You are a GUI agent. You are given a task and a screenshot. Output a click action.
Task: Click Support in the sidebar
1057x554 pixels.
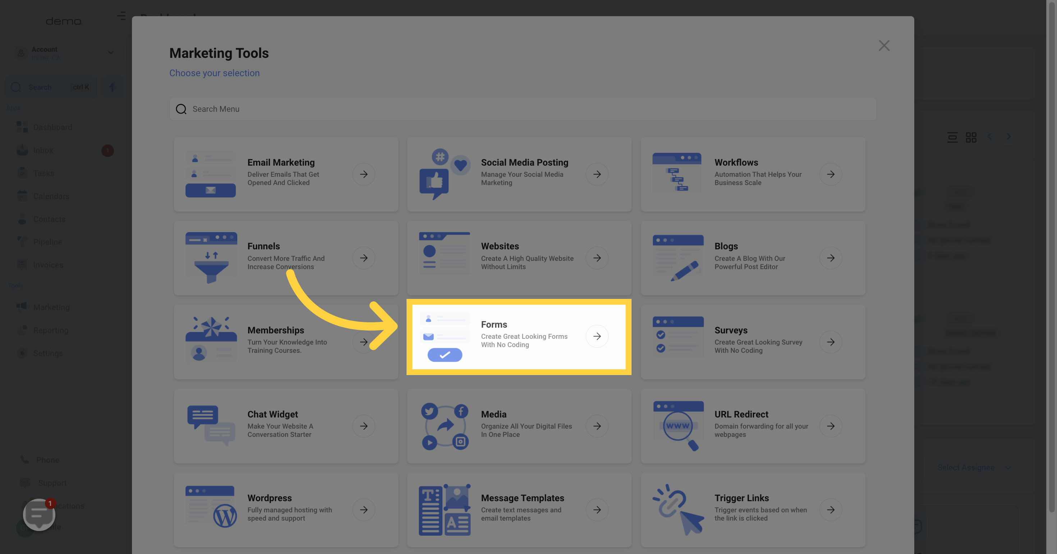(52, 483)
